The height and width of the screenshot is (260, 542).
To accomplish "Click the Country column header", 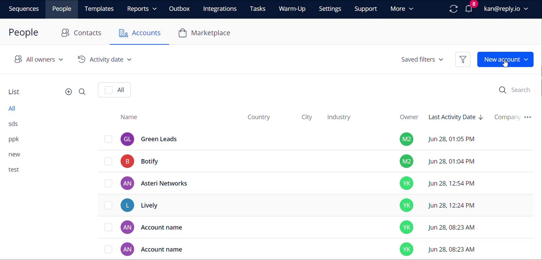I will pos(259,117).
